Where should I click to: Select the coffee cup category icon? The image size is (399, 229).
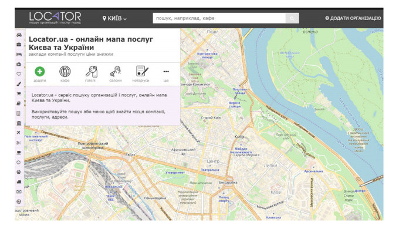pyautogui.click(x=19, y=153)
